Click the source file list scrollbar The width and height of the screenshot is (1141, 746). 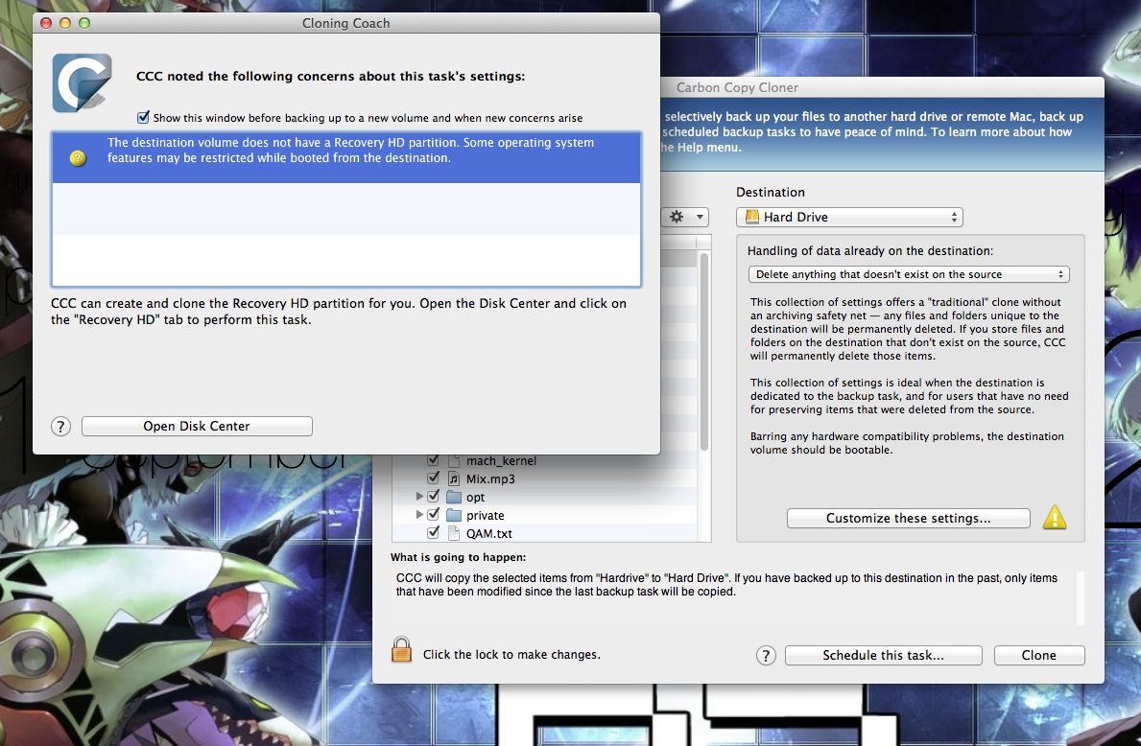(703, 353)
